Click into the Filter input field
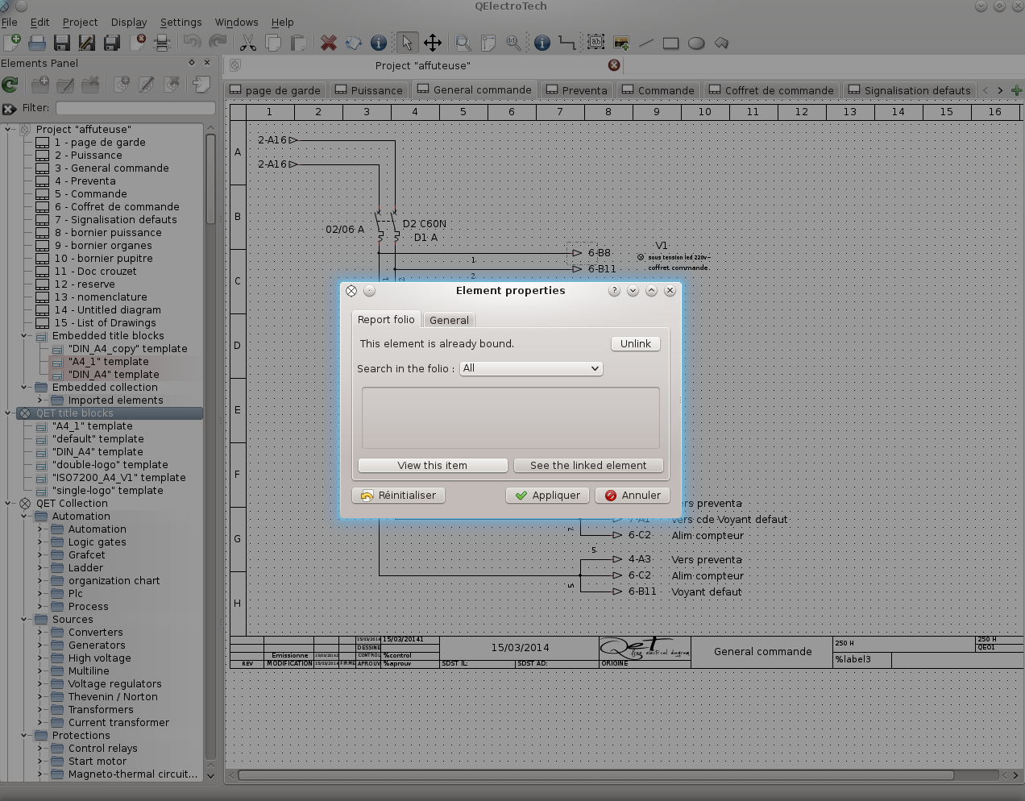 135,108
